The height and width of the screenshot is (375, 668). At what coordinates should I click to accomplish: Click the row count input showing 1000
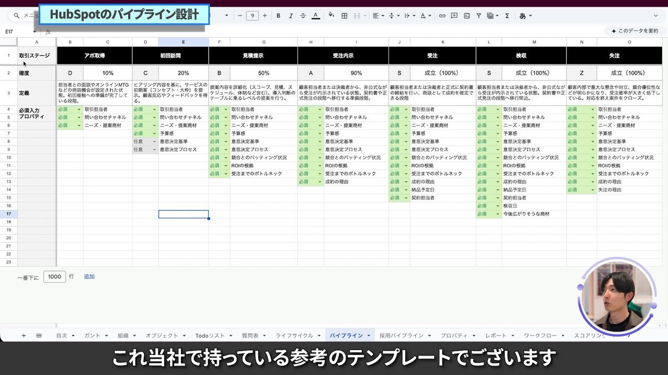[54, 276]
